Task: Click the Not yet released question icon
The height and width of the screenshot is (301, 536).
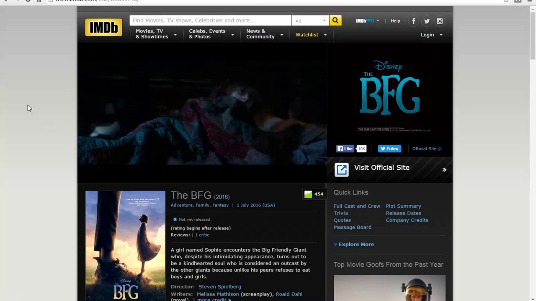Action: coord(175,219)
